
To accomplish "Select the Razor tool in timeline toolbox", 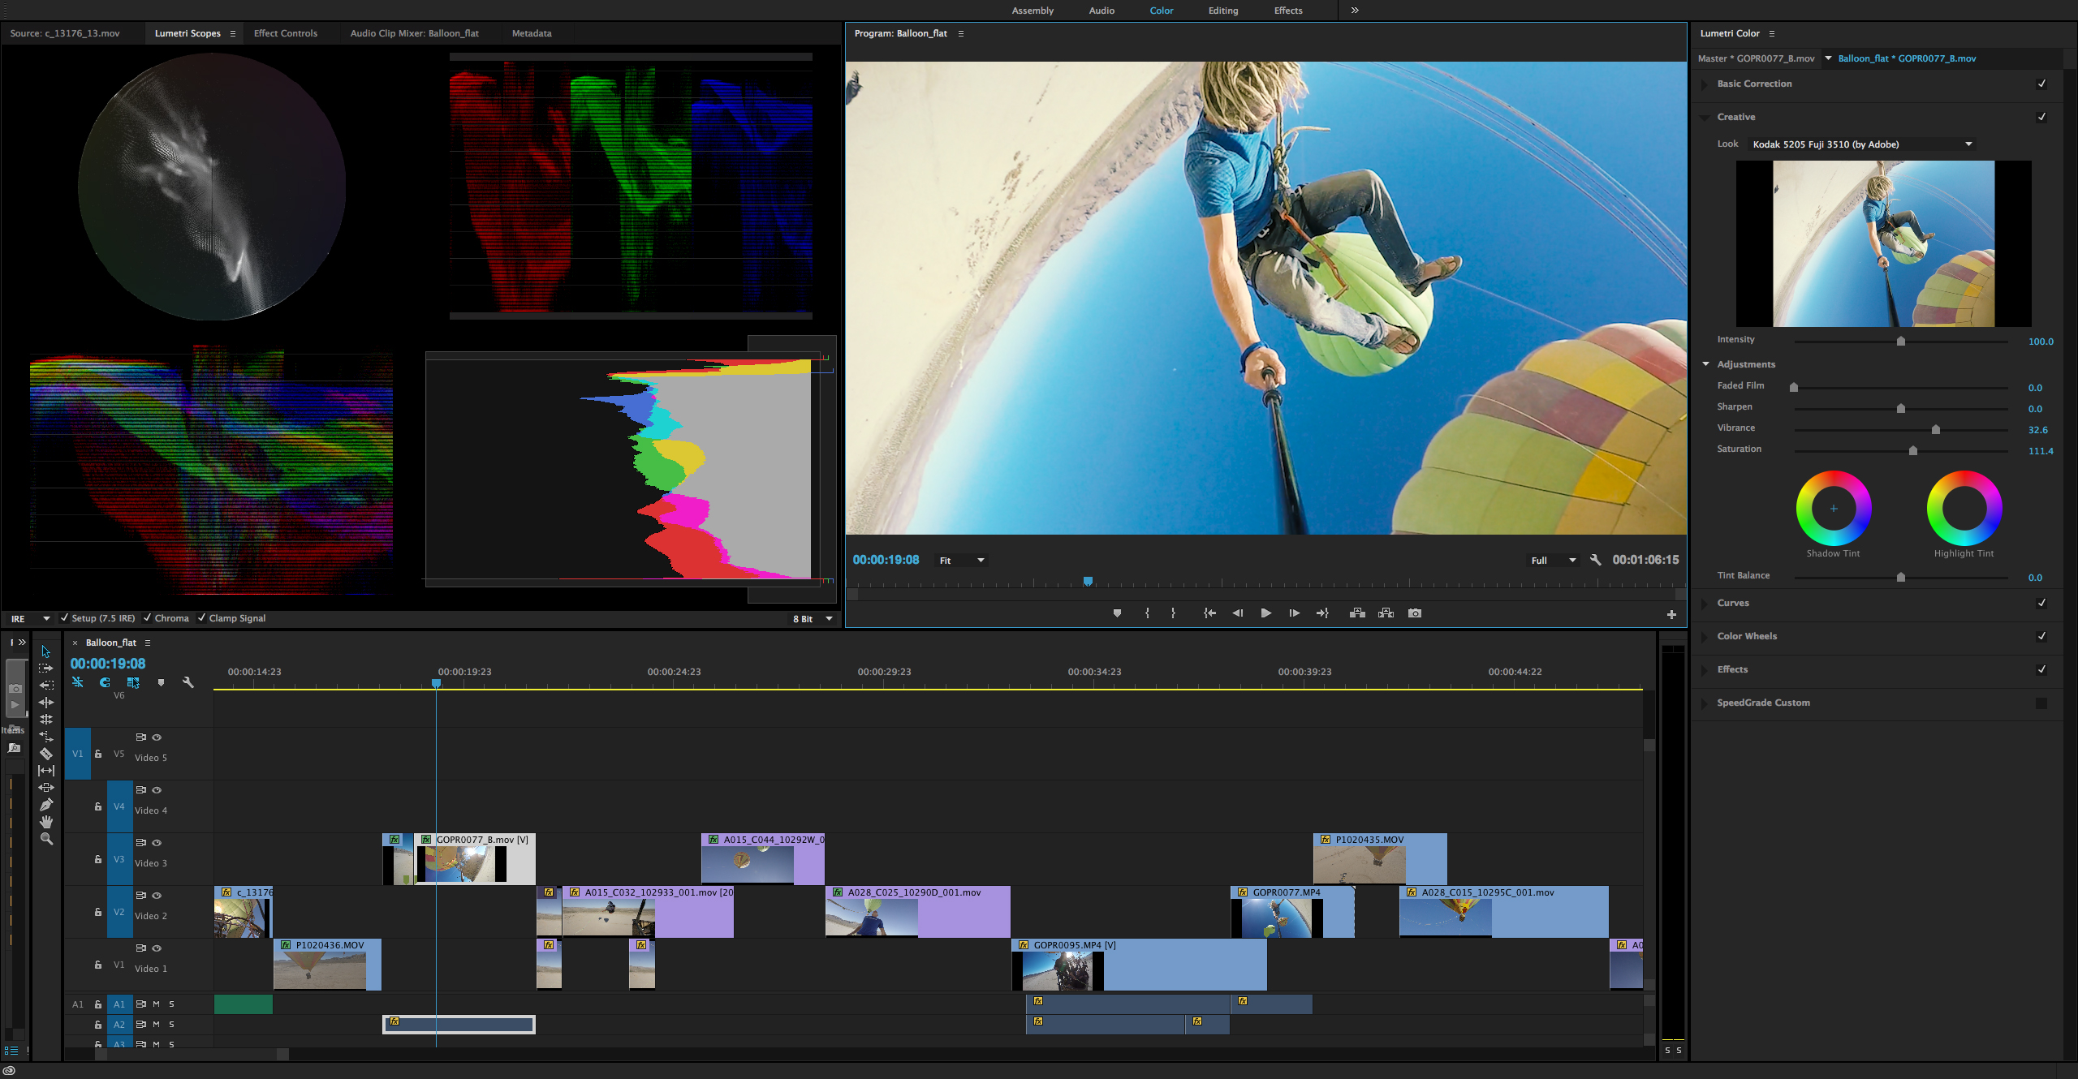I will pos(46,754).
